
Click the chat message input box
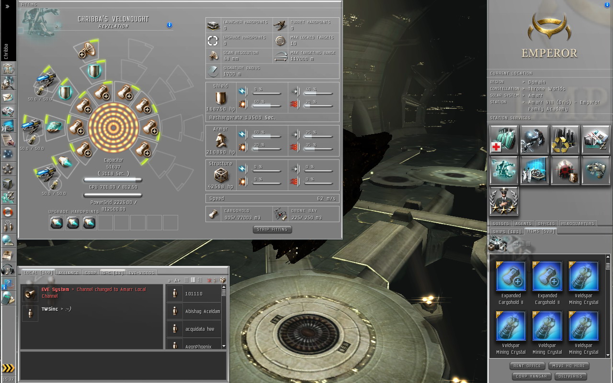pos(123,365)
